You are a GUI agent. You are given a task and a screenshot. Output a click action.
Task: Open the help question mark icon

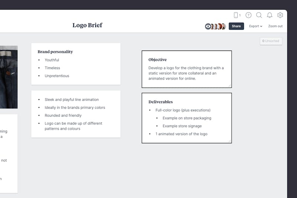(248, 15)
